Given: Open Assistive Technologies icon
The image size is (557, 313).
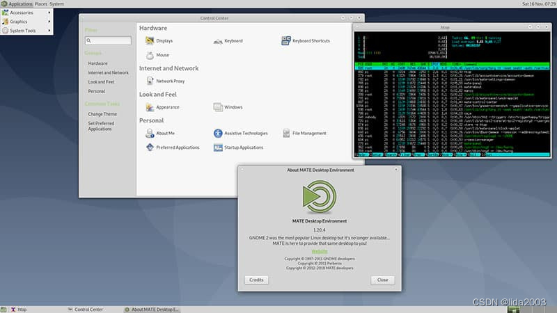Looking at the screenshot, I should coord(218,134).
